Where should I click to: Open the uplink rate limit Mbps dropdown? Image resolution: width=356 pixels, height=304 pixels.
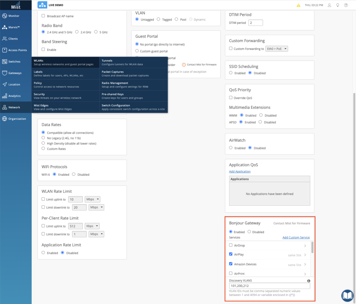tap(92, 199)
